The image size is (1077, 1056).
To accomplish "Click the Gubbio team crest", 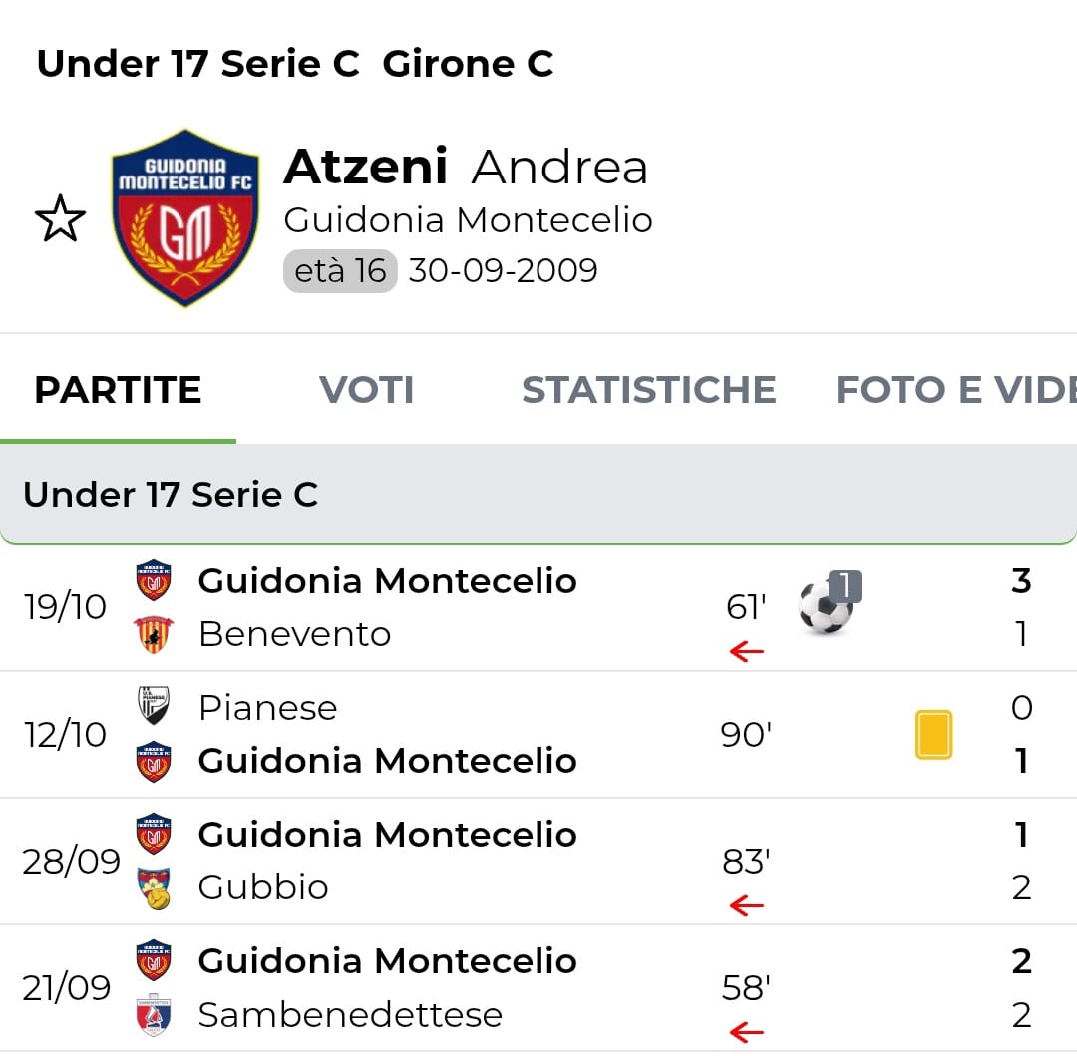I will point(154,888).
